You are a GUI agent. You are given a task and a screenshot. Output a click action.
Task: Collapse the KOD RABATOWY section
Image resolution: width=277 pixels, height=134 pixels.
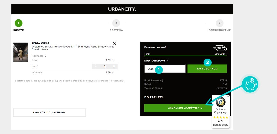point(156,61)
